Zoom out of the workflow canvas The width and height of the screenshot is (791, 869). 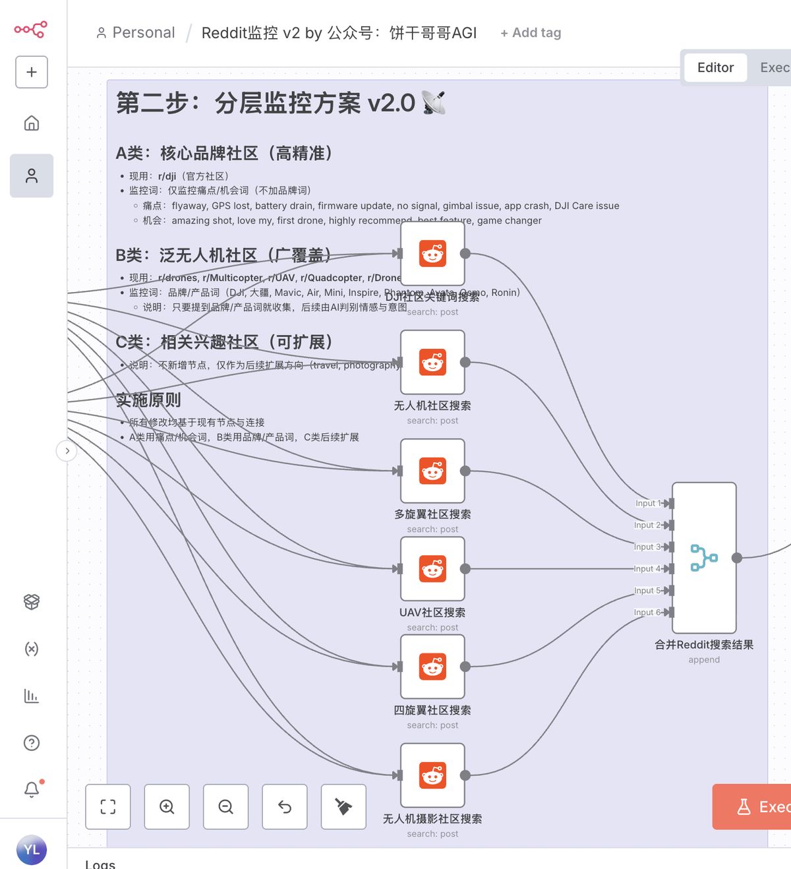coord(225,806)
